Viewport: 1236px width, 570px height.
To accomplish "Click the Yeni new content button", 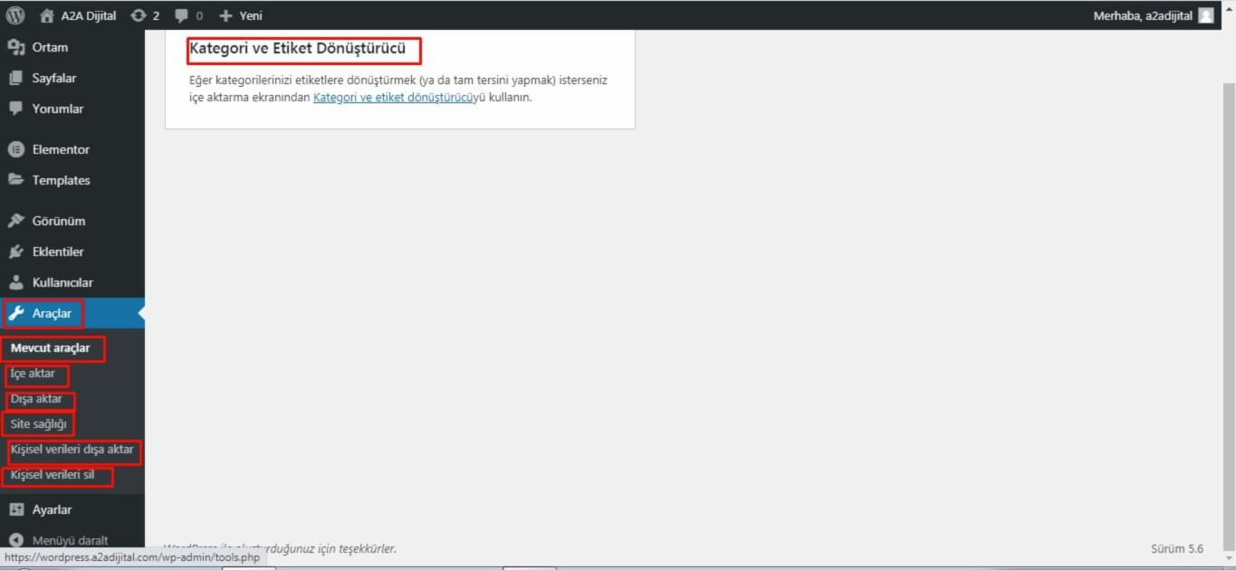I will coord(251,15).
